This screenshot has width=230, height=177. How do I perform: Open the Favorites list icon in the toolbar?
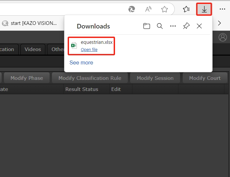click(x=186, y=9)
